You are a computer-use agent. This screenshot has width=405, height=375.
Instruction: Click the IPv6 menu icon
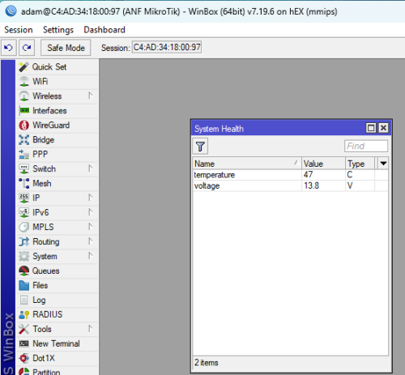pyautogui.click(x=23, y=213)
